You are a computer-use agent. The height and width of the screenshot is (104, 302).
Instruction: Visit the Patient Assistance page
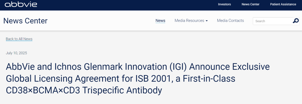tap(283, 4)
